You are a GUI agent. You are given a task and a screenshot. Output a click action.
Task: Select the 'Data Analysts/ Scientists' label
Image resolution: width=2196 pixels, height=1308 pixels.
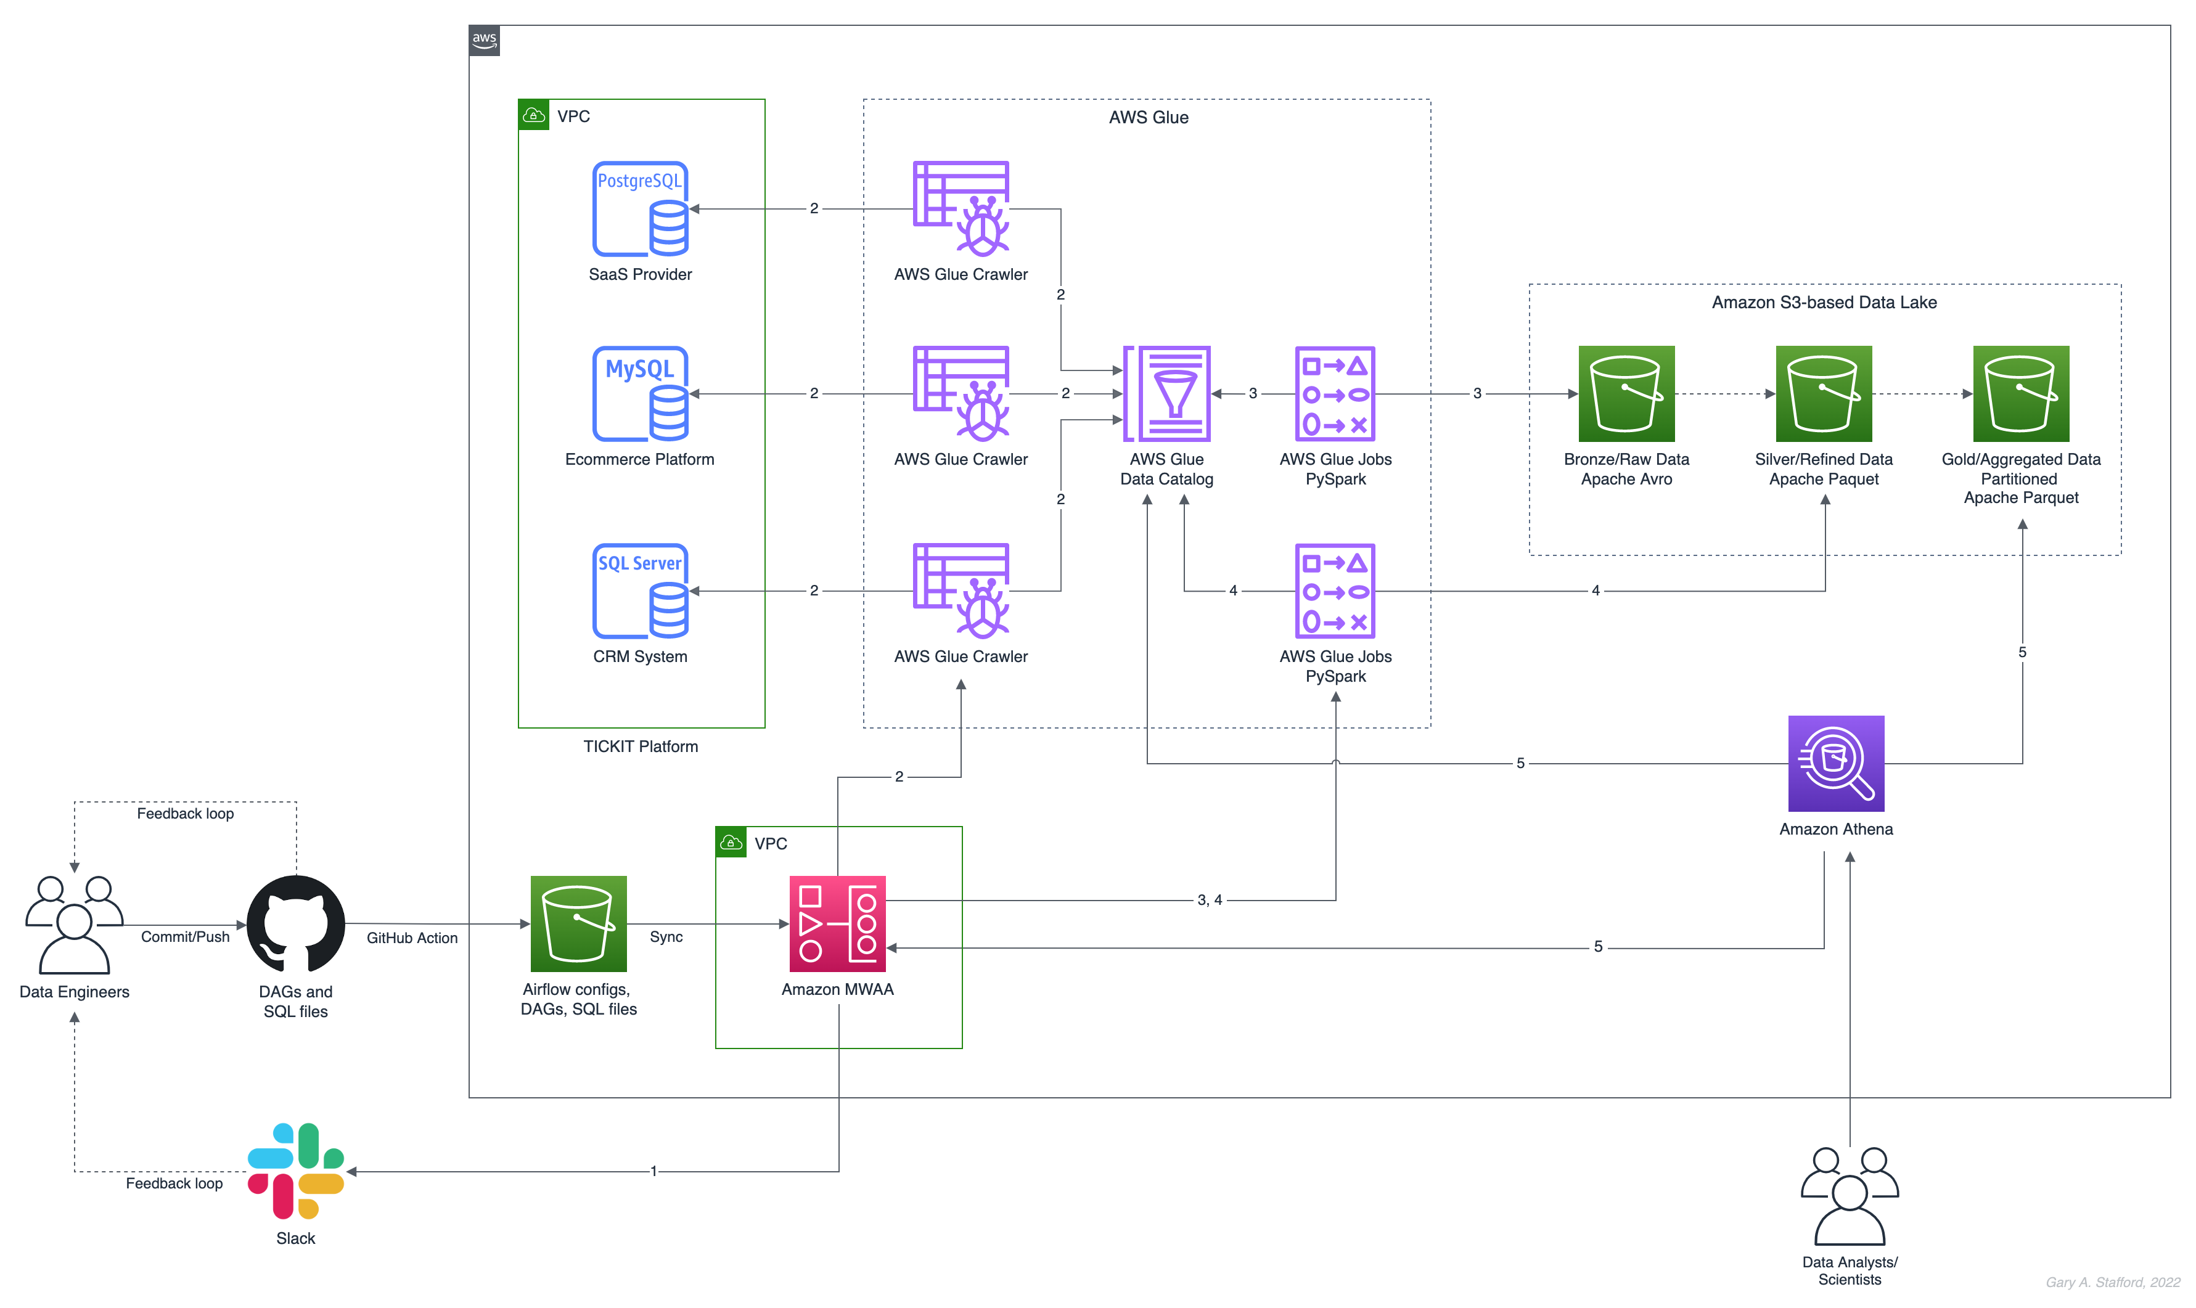(x=1850, y=1271)
